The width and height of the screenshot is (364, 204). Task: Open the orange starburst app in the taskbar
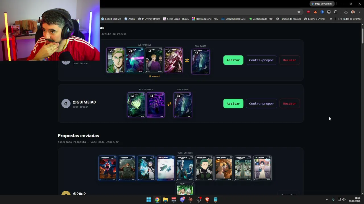(x=191, y=199)
